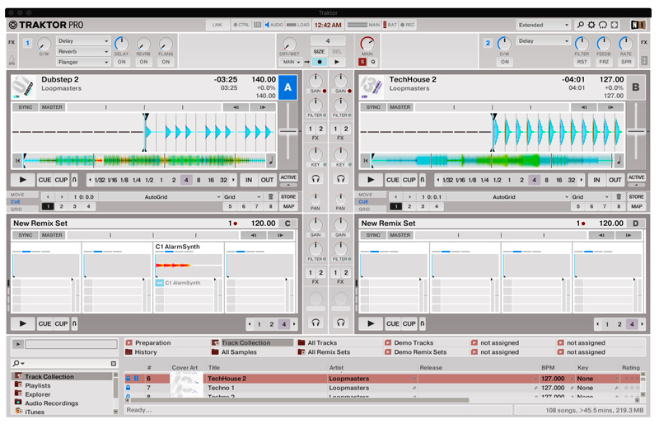The width and height of the screenshot is (659, 424).
Task: Open loop recorder MAIN source dropdown
Action: (291, 62)
